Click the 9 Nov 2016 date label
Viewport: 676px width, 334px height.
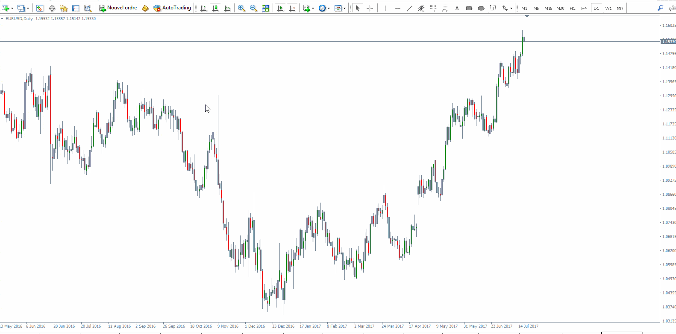(228, 326)
